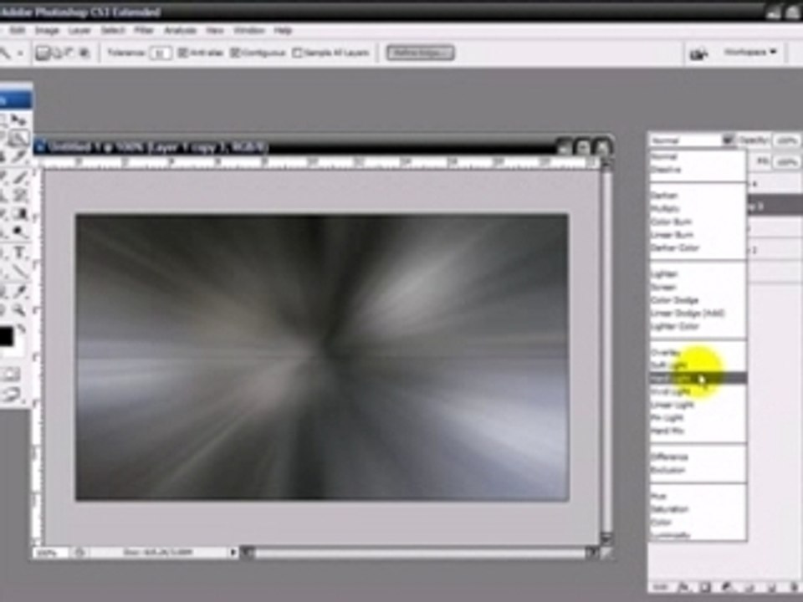Create a new layer
This screenshot has height=602, width=803.
pos(771,587)
